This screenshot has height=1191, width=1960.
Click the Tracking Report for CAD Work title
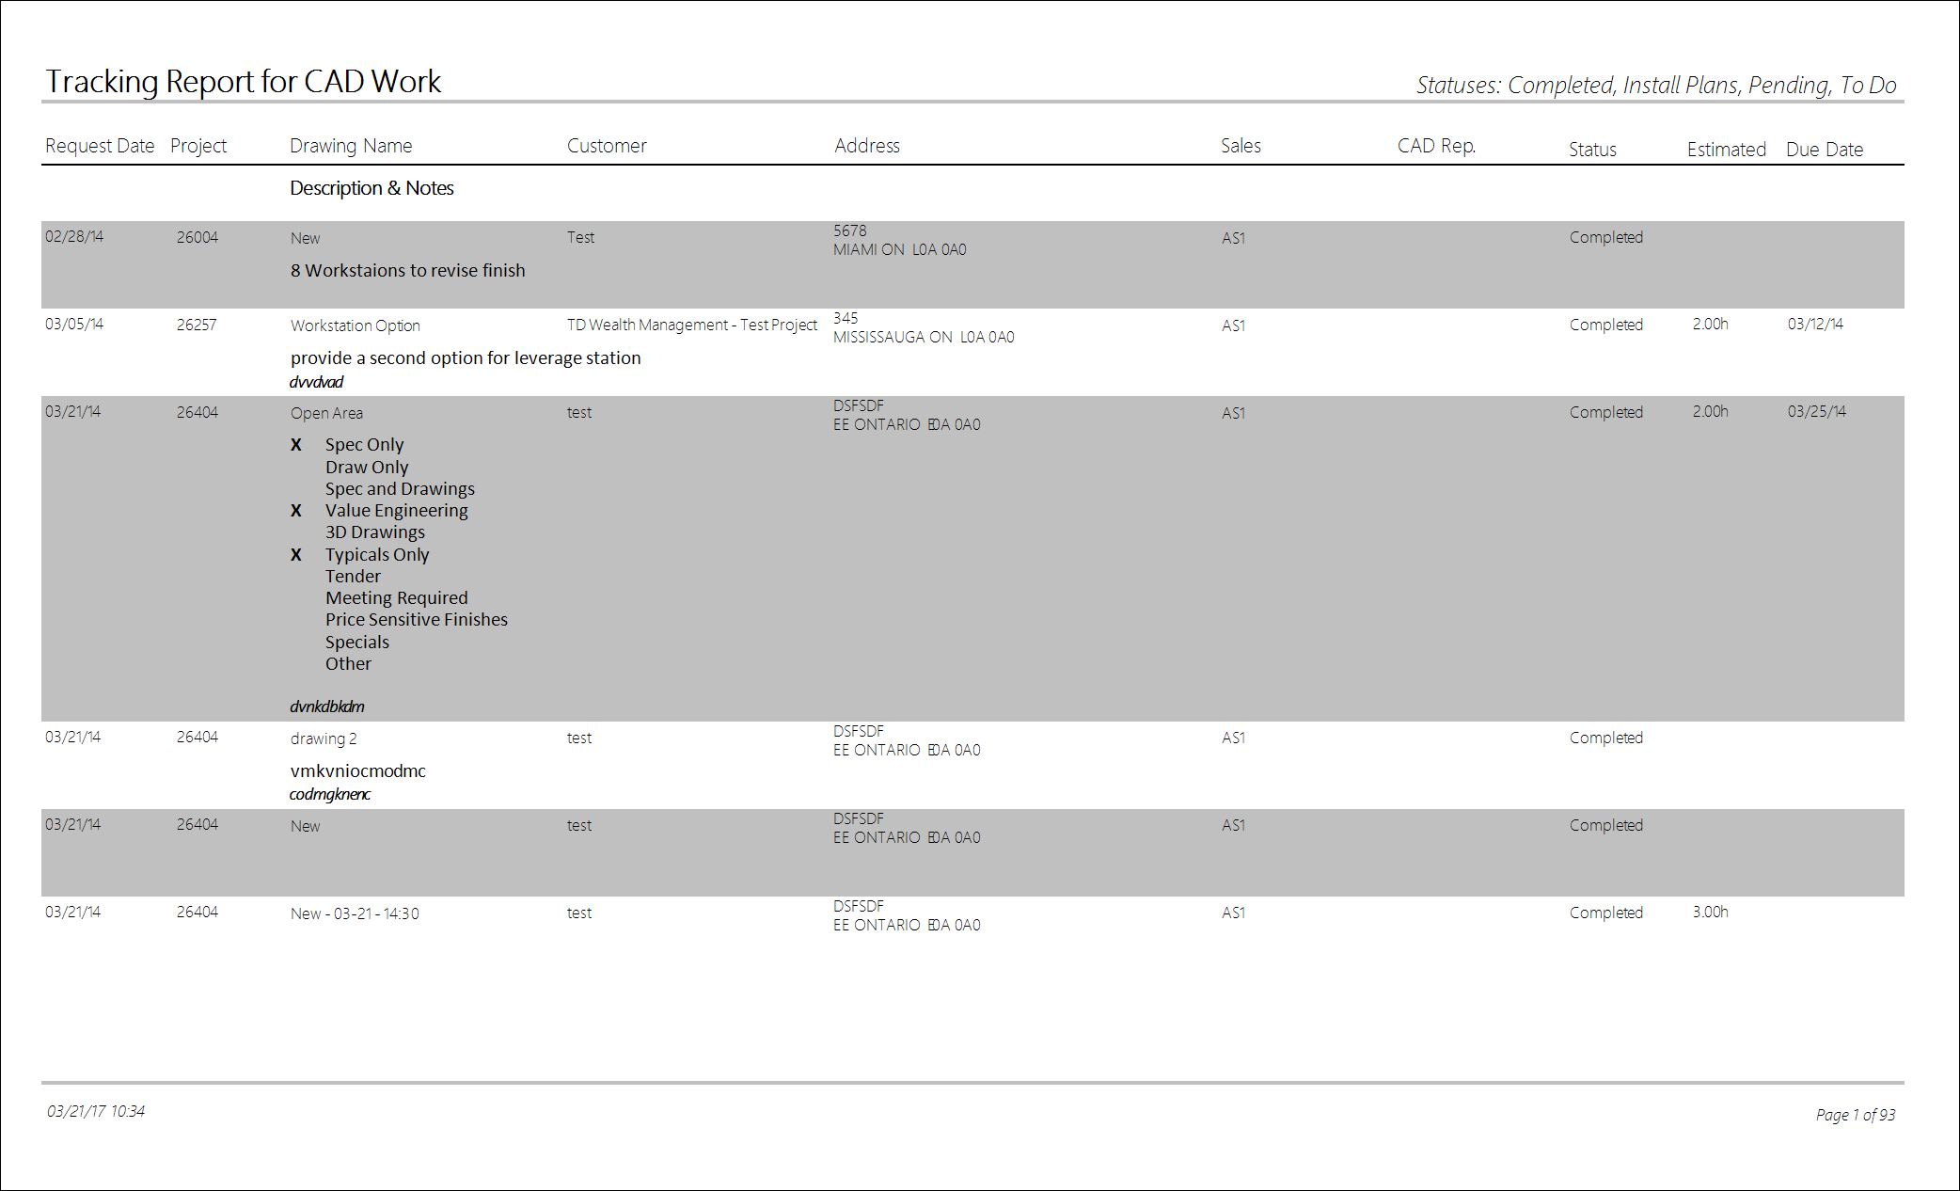(244, 82)
